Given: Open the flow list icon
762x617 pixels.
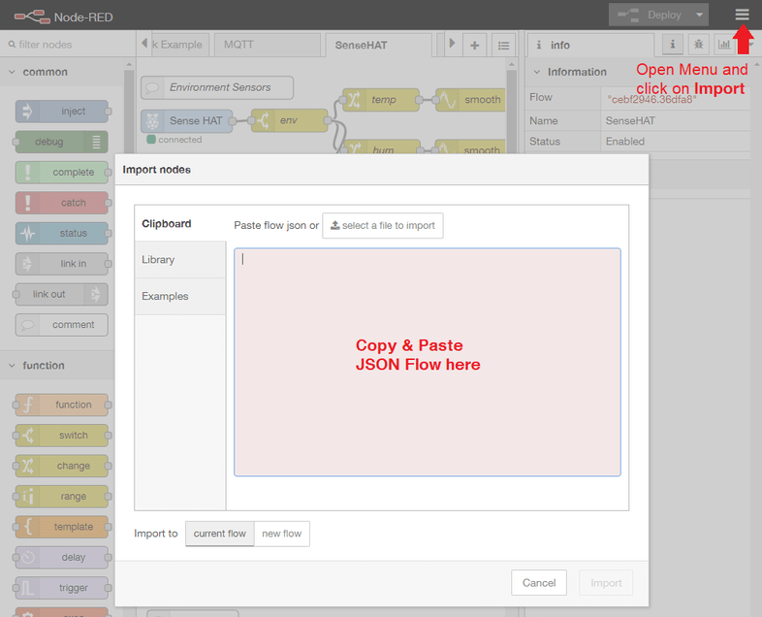Looking at the screenshot, I should click(503, 45).
